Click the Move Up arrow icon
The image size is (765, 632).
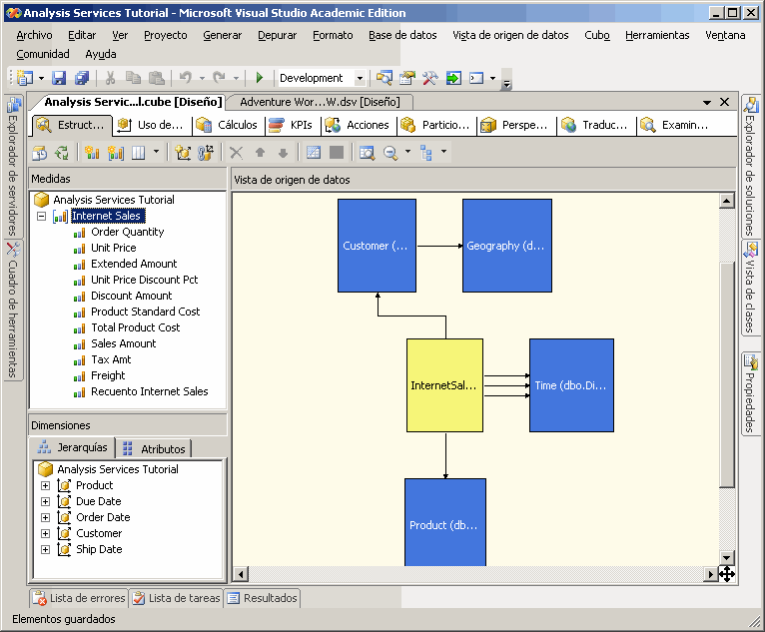(260, 153)
